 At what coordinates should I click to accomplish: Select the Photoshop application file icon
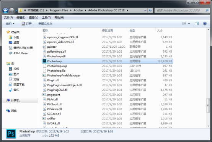tap(44, 61)
